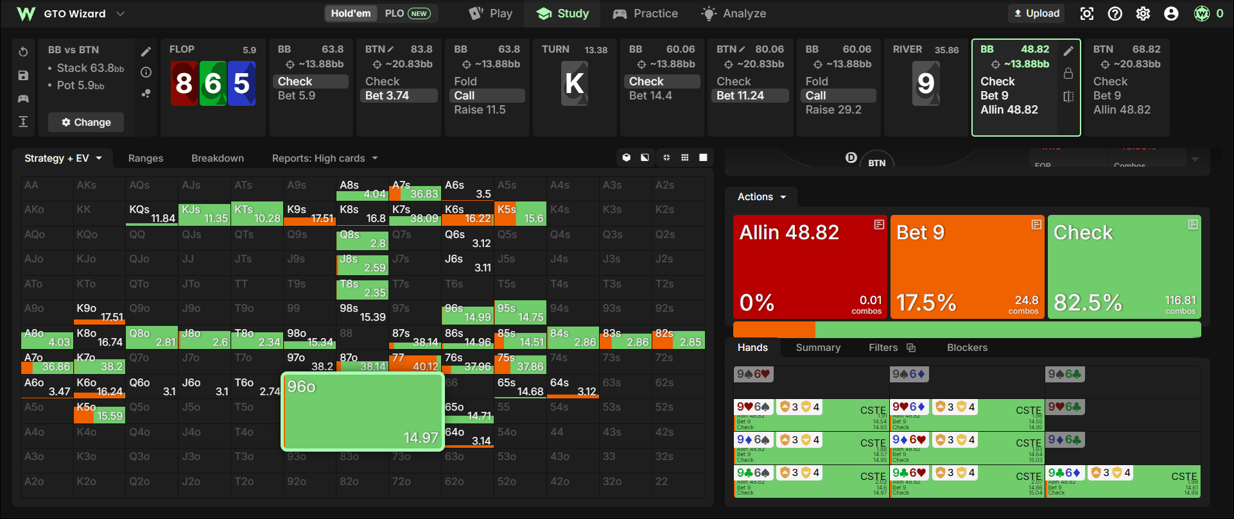Select the dotted grid matrix view
The image size is (1234, 519).
pyautogui.click(x=685, y=158)
